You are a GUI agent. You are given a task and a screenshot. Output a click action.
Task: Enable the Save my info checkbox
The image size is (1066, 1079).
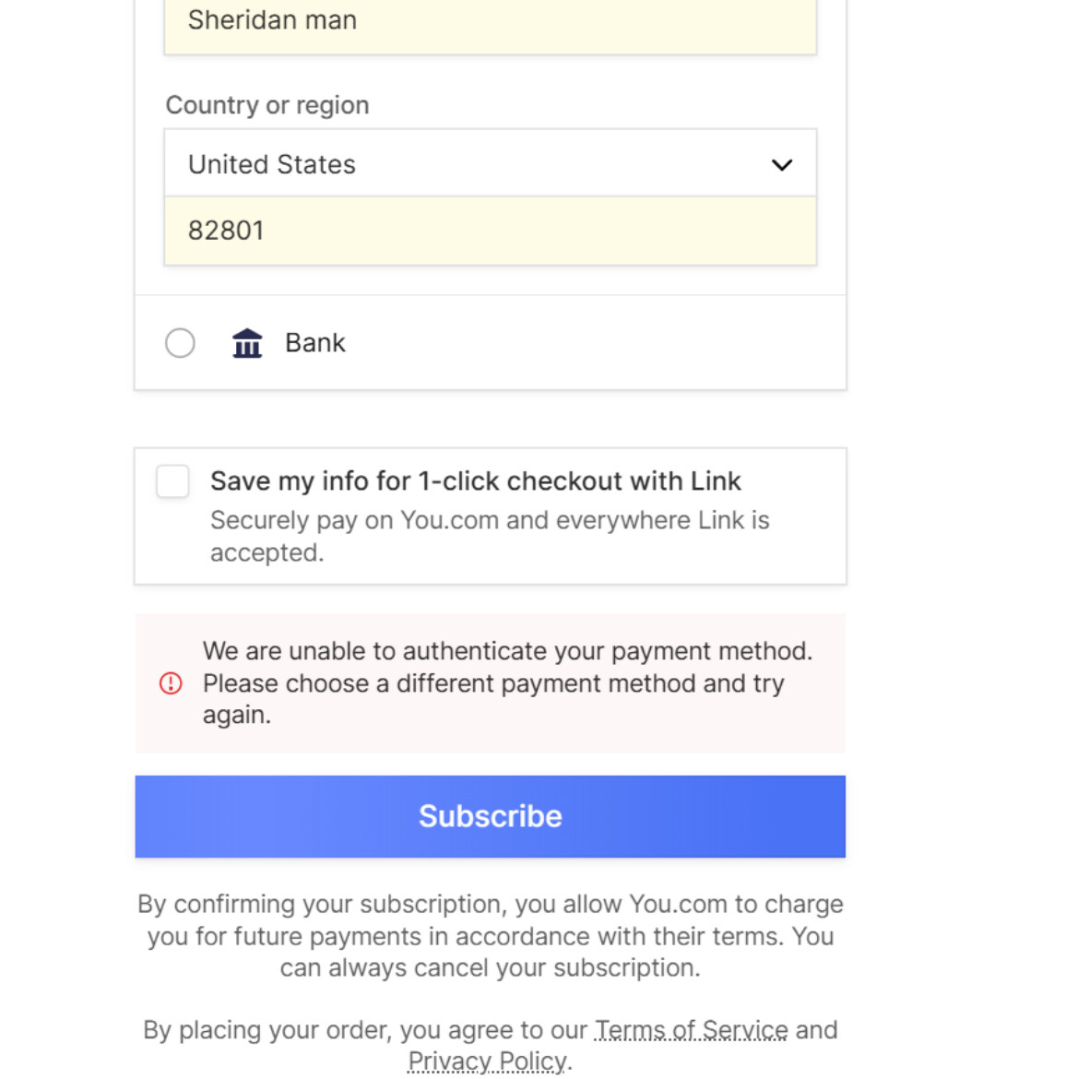tap(172, 481)
